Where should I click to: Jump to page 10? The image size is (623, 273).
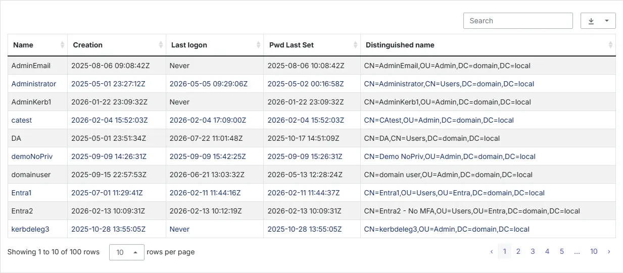pos(594,251)
